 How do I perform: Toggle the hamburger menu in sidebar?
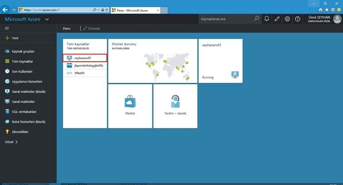point(7,28)
